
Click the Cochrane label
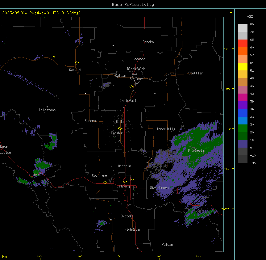point(99,175)
